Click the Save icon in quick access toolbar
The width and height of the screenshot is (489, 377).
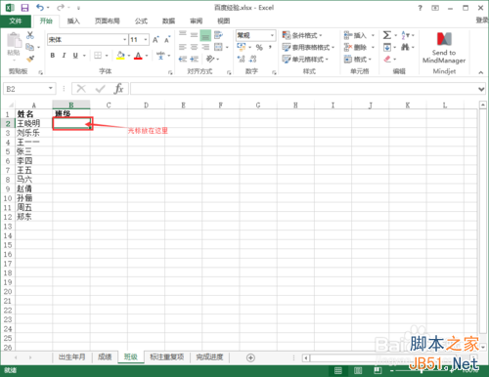[x=24, y=8]
